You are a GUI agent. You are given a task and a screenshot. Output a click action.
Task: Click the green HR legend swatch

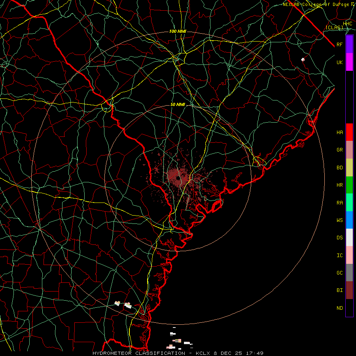click(x=349, y=185)
